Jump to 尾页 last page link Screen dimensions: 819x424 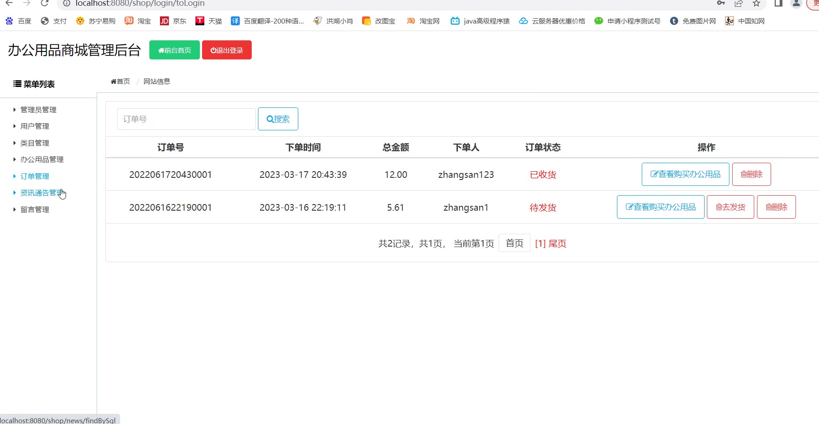pos(558,243)
